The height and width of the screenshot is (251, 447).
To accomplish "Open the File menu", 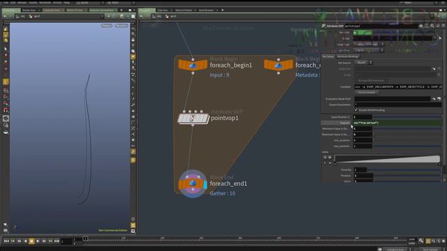I will (6, 3).
